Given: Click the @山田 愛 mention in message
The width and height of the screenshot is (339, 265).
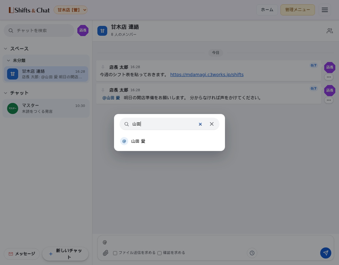Looking at the screenshot, I should pyautogui.click(x=111, y=98).
